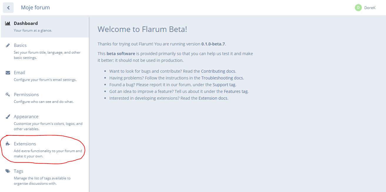The image size is (386, 192).
Task: Click the Dashboard bar chart icon
Action: pyautogui.click(x=8, y=23)
